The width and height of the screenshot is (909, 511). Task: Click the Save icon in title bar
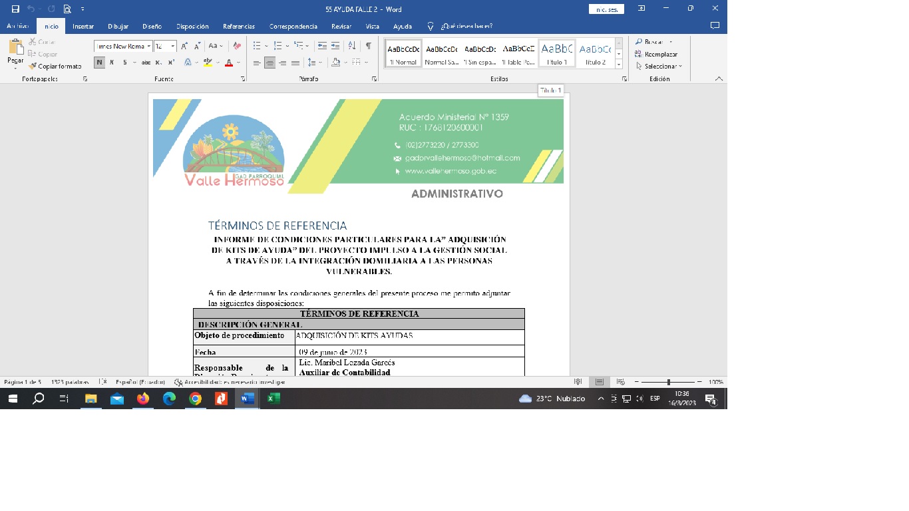[15, 9]
